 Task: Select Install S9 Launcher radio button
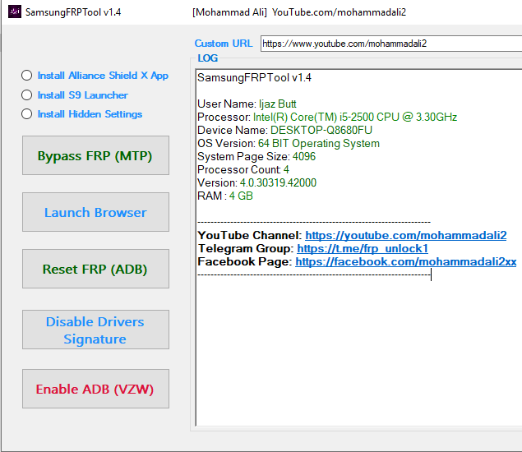coord(26,95)
